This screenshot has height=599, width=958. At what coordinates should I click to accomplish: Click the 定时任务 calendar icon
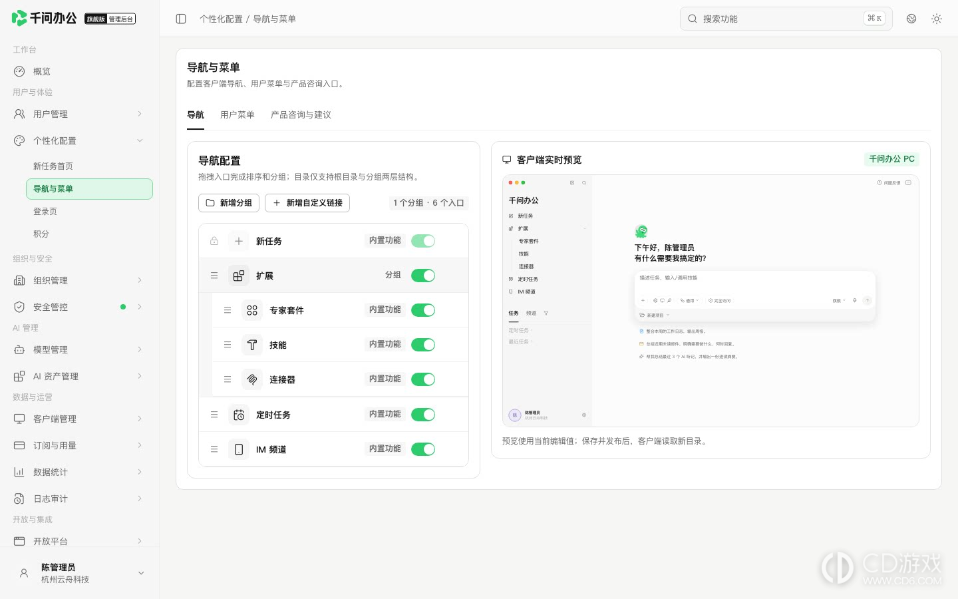tap(239, 415)
